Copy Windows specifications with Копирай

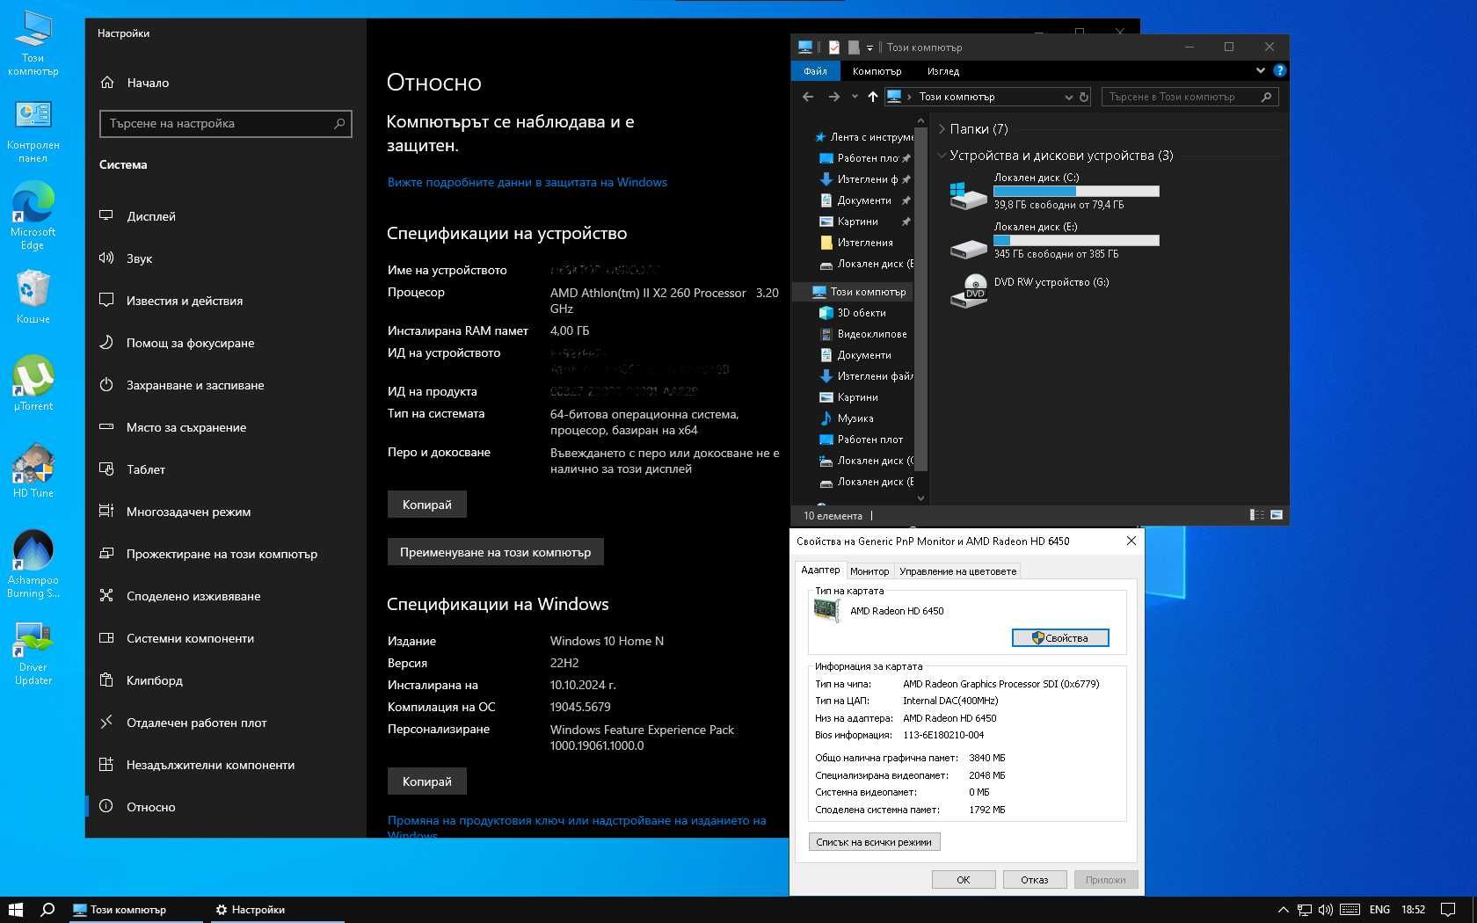coord(427,781)
